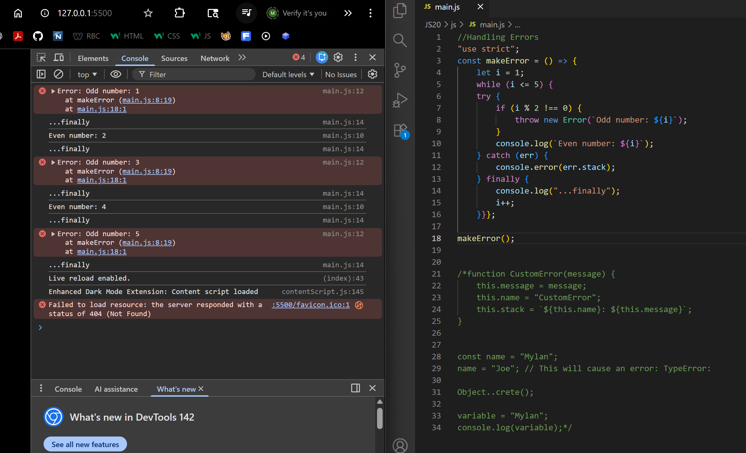
Task: Open VS Code Run and Debug view
Action: pyautogui.click(x=400, y=100)
